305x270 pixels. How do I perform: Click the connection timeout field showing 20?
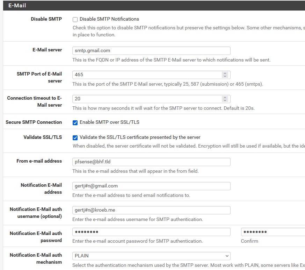click(147, 99)
